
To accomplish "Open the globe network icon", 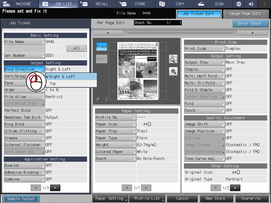I will pyautogui.click(x=239, y=4).
